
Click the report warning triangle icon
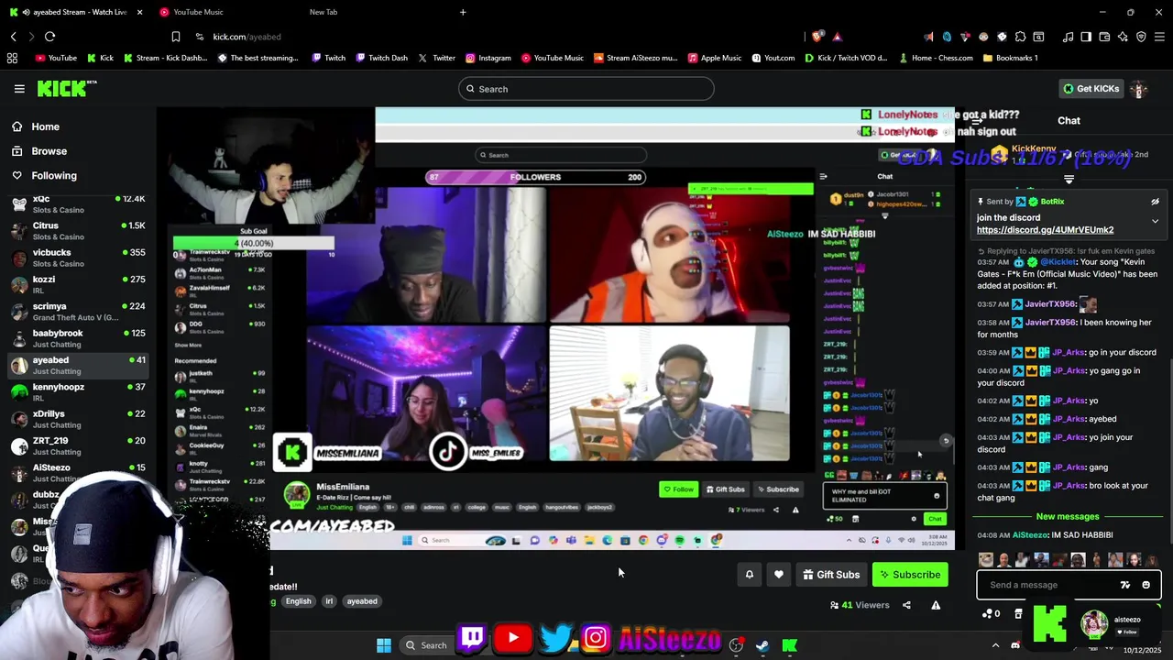(x=936, y=605)
